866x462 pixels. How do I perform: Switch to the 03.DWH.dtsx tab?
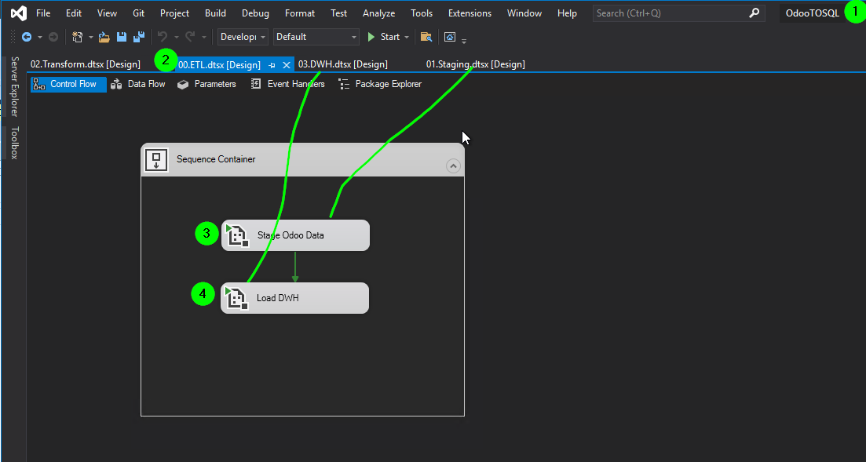click(343, 64)
